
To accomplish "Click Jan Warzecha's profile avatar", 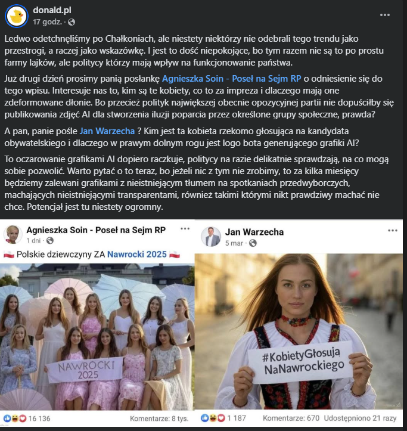I will (211, 237).
